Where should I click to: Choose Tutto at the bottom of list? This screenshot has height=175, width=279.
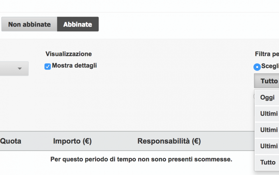coord(267,162)
